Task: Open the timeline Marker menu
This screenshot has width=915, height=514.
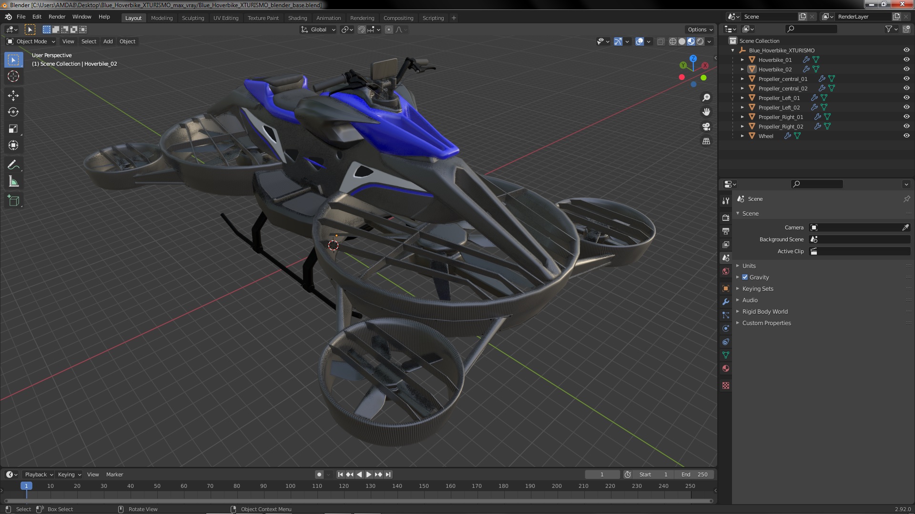Action: (114, 474)
